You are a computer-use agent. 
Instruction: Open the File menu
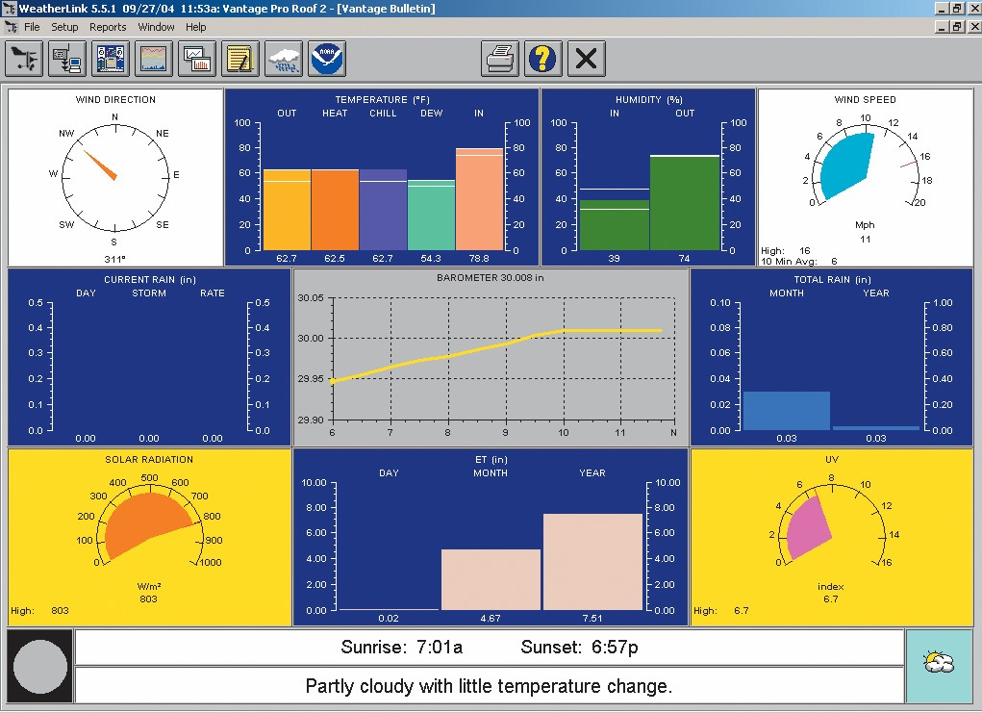pos(32,27)
